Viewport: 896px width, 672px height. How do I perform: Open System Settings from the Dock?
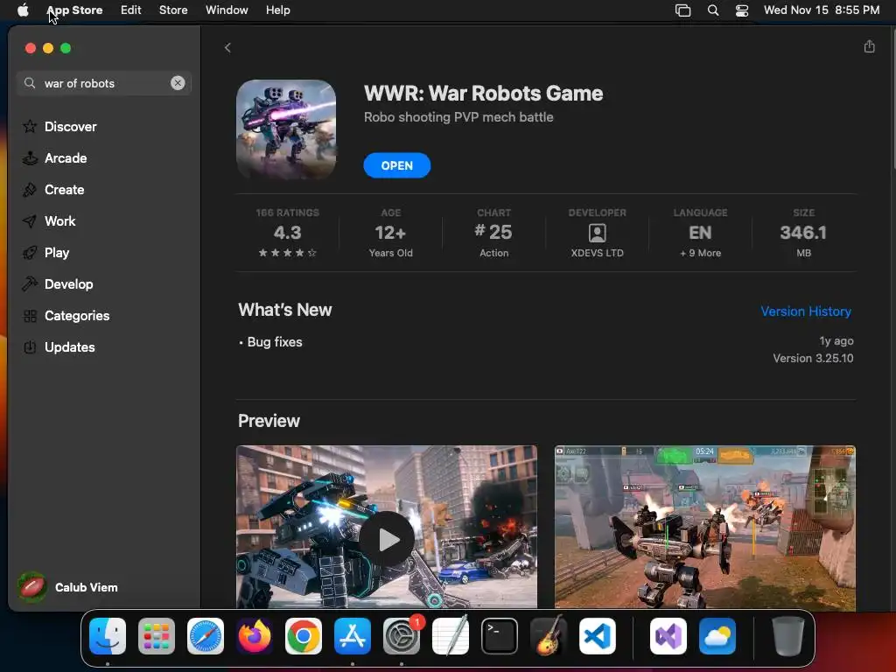(x=401, y=636)
